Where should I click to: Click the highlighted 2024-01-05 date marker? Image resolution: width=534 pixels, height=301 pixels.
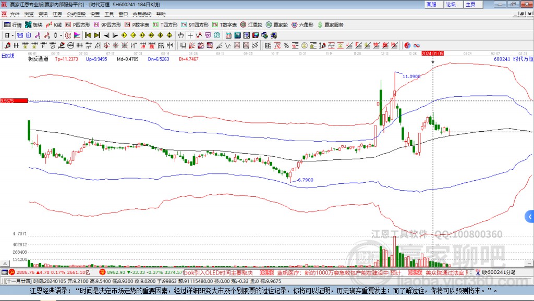pos(432,54)
